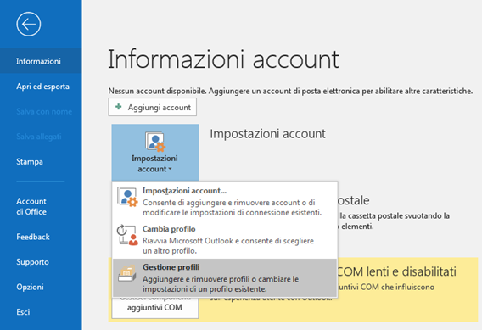Choose Gestione profili menu entry
The width and height of the screenshot is (482, 330).
click(x=225, y=277)
